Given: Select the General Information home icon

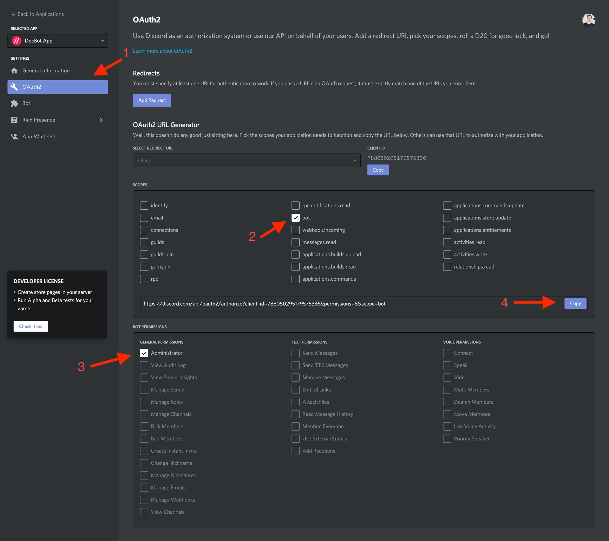Looking at the screenshot, I should pyautogui.click(x=14, y=70).
